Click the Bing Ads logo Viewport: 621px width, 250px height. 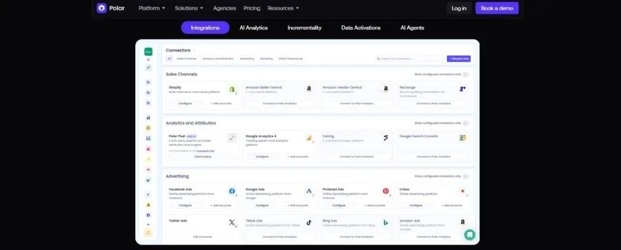(x=386, y=222)
